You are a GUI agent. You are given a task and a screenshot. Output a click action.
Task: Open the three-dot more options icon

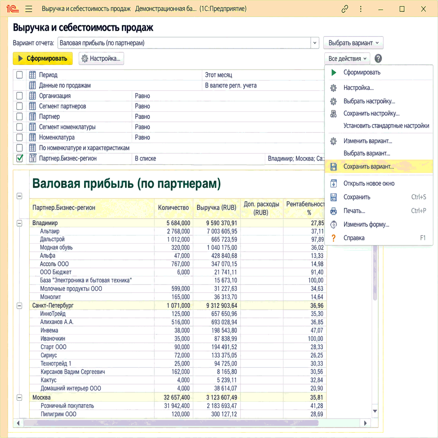(361, 9)
